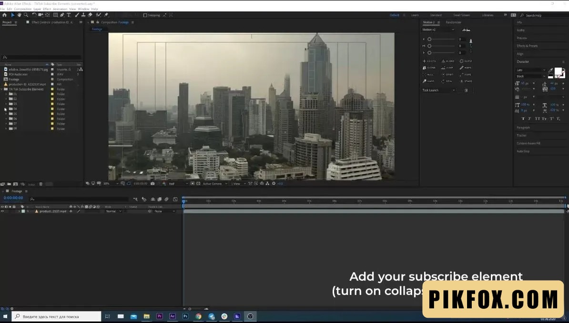The height and width of the screenshot is (323, 569).
Task: Select the Libraries workspace
Action: (488, 15)
